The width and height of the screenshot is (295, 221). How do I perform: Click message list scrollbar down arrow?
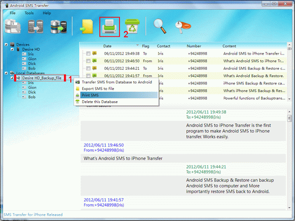point(290,99)
